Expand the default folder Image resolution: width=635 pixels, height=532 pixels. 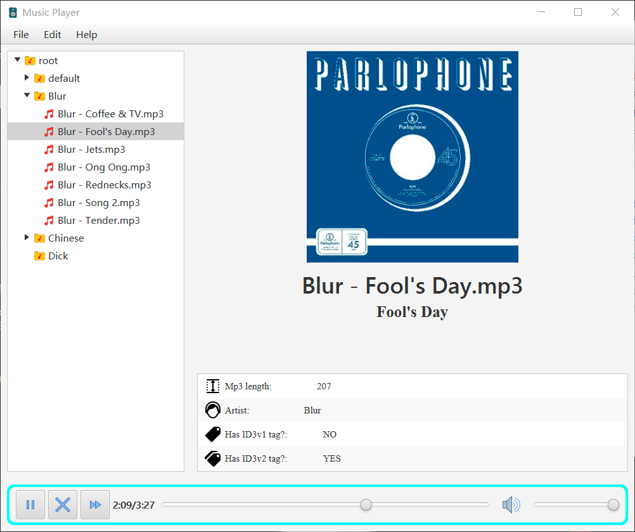pyautogui.click(x=27, y=78)
